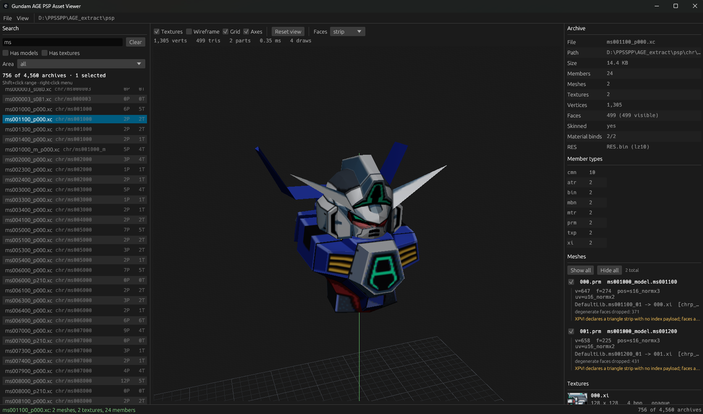Uncheck visibility of 001.prm mesh
Image resolution: width=703 pixels, height=414 pixels.
coord(571,331)
